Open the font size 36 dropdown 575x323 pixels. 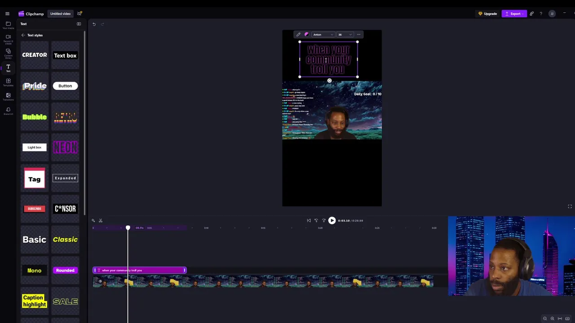point(345,35)
